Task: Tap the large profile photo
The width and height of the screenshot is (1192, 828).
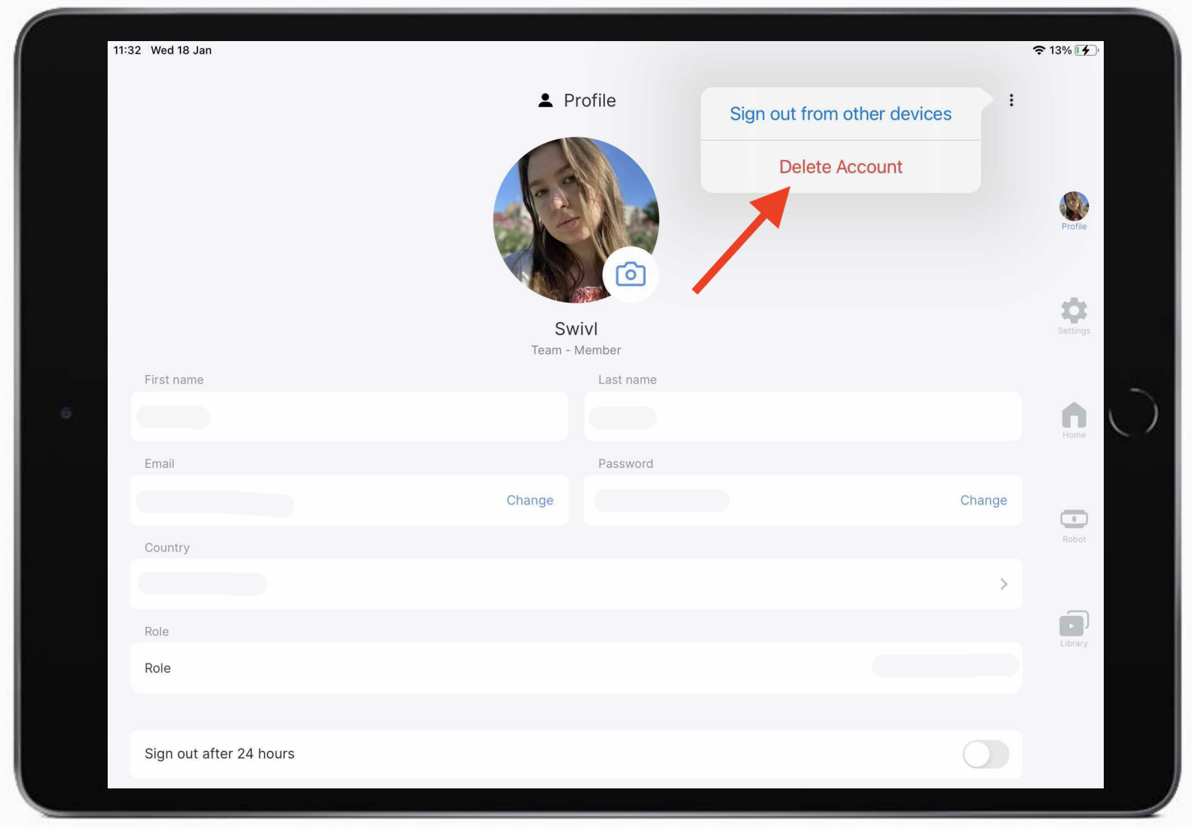Action: [x=576, y=220]
